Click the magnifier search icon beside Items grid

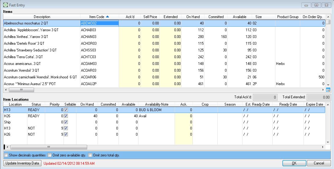coord(328,90)
